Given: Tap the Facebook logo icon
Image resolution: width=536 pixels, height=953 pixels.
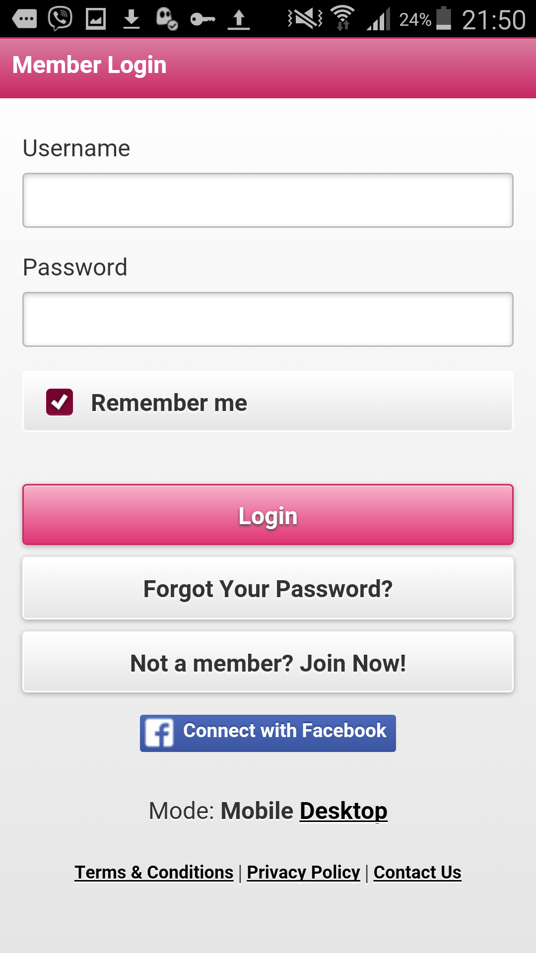Looking at the screenshot, I should click(159, 733).
